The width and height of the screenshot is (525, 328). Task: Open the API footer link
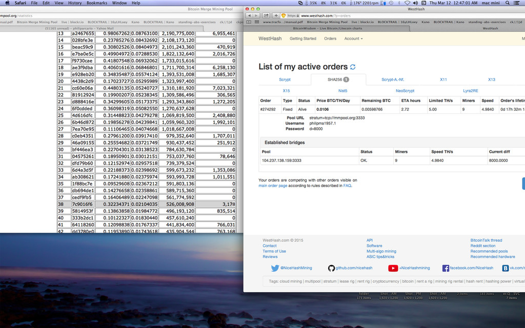tap(370, 240)
